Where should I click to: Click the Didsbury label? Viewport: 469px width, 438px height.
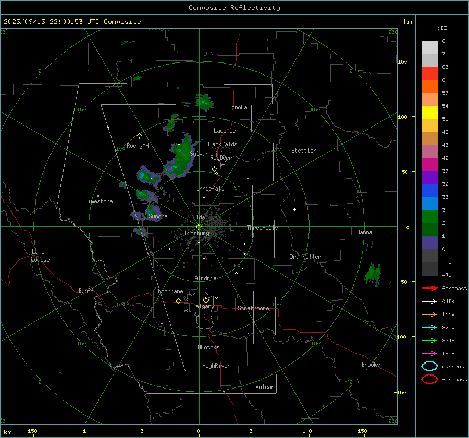click(197, 233)
